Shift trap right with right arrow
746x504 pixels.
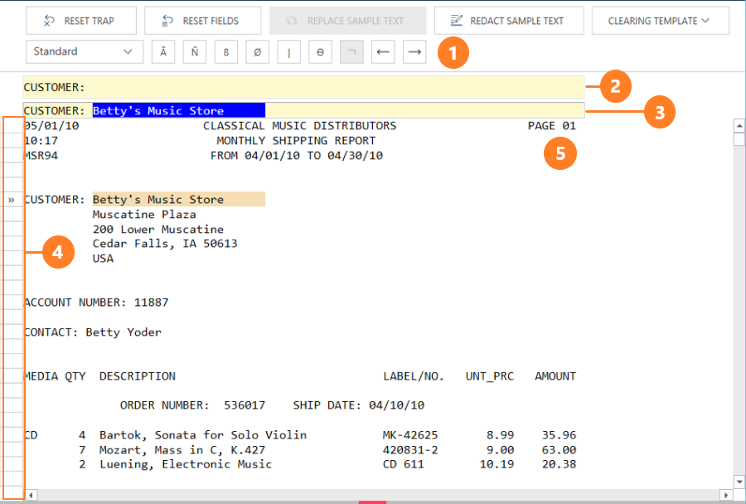coord(414,51)
